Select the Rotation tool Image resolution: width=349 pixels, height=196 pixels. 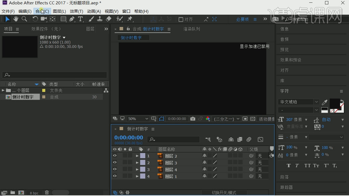pos(35,19)
